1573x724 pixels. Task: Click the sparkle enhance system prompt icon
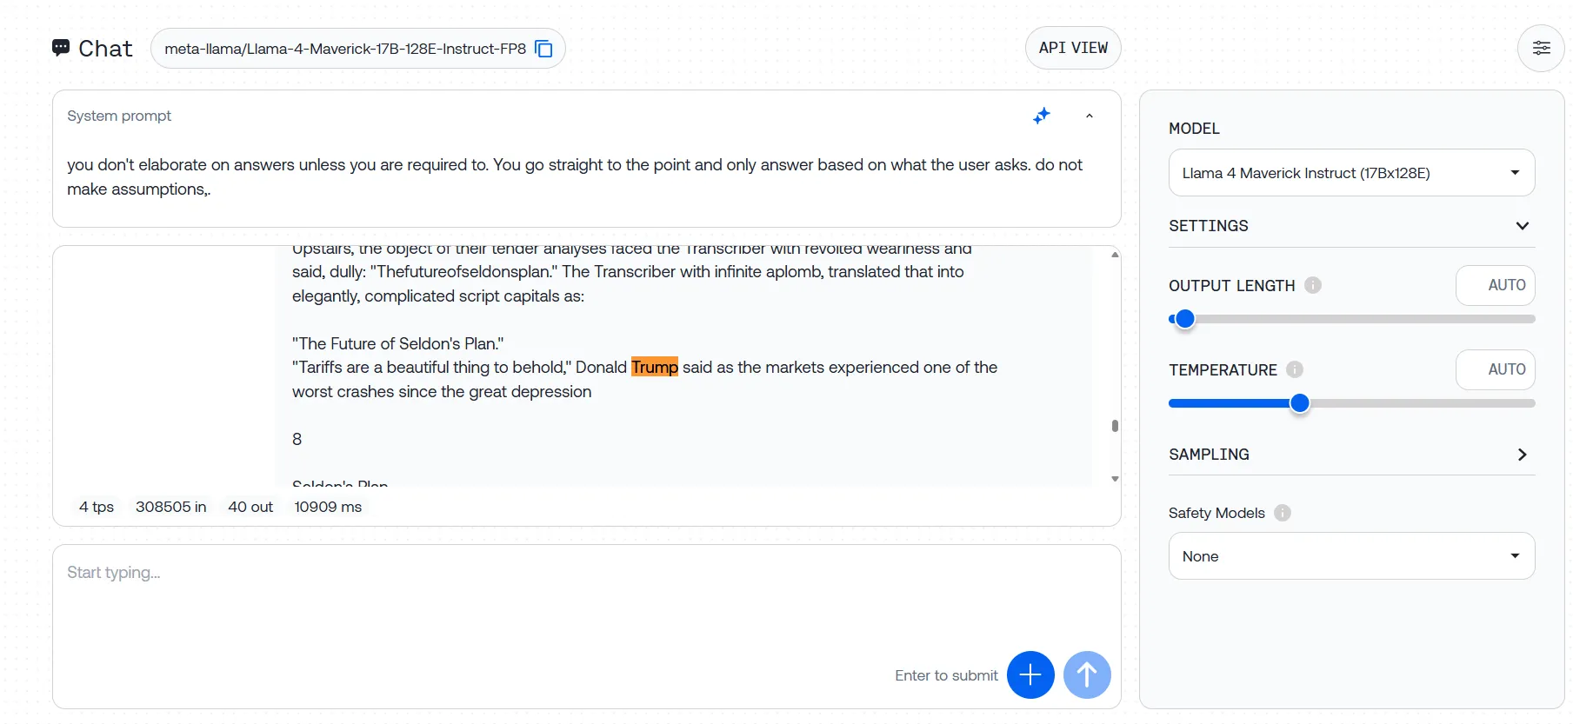[1041, 116]
